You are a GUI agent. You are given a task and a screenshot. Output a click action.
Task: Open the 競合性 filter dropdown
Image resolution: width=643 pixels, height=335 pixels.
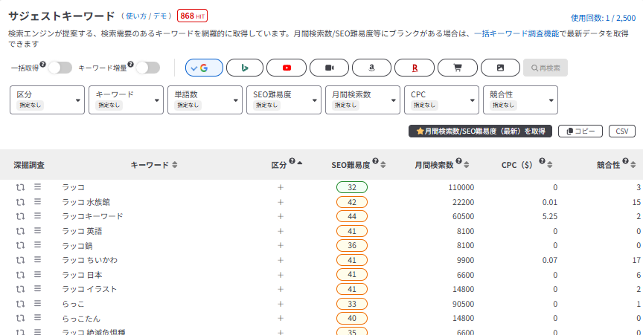pos(520,100)
